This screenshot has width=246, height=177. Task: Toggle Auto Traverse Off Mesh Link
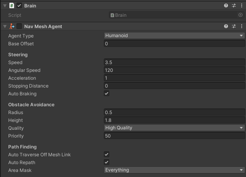[x=107, y=154]
